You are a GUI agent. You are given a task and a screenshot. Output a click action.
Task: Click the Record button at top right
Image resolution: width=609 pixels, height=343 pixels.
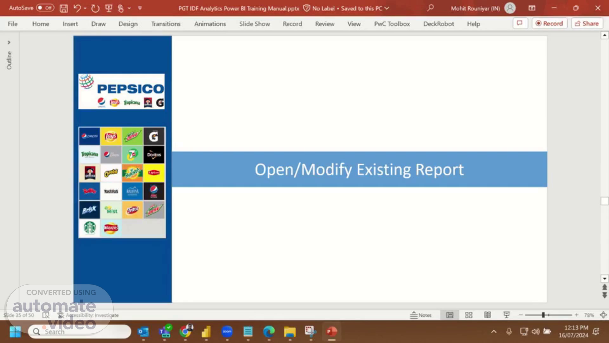549,24
